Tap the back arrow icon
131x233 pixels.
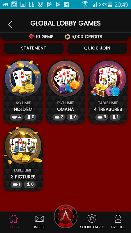(x=10, y=24)
